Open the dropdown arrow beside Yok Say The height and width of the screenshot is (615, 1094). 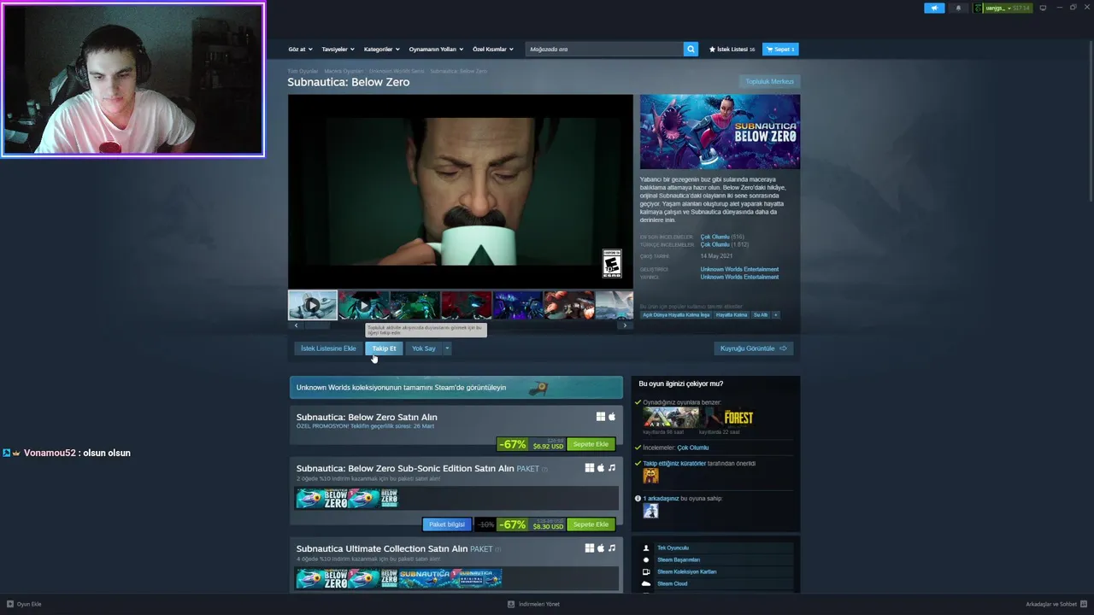pyautogui.click(x=446, y=348)
